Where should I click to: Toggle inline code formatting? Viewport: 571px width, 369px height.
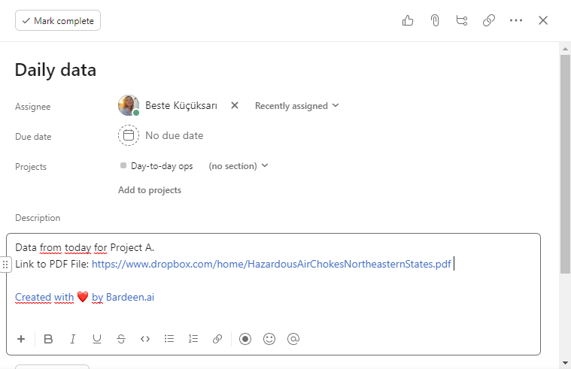point(145,339)
